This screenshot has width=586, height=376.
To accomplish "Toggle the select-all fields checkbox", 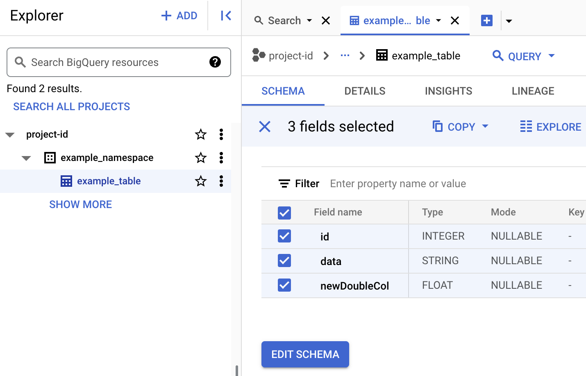I will pos(284,213).
